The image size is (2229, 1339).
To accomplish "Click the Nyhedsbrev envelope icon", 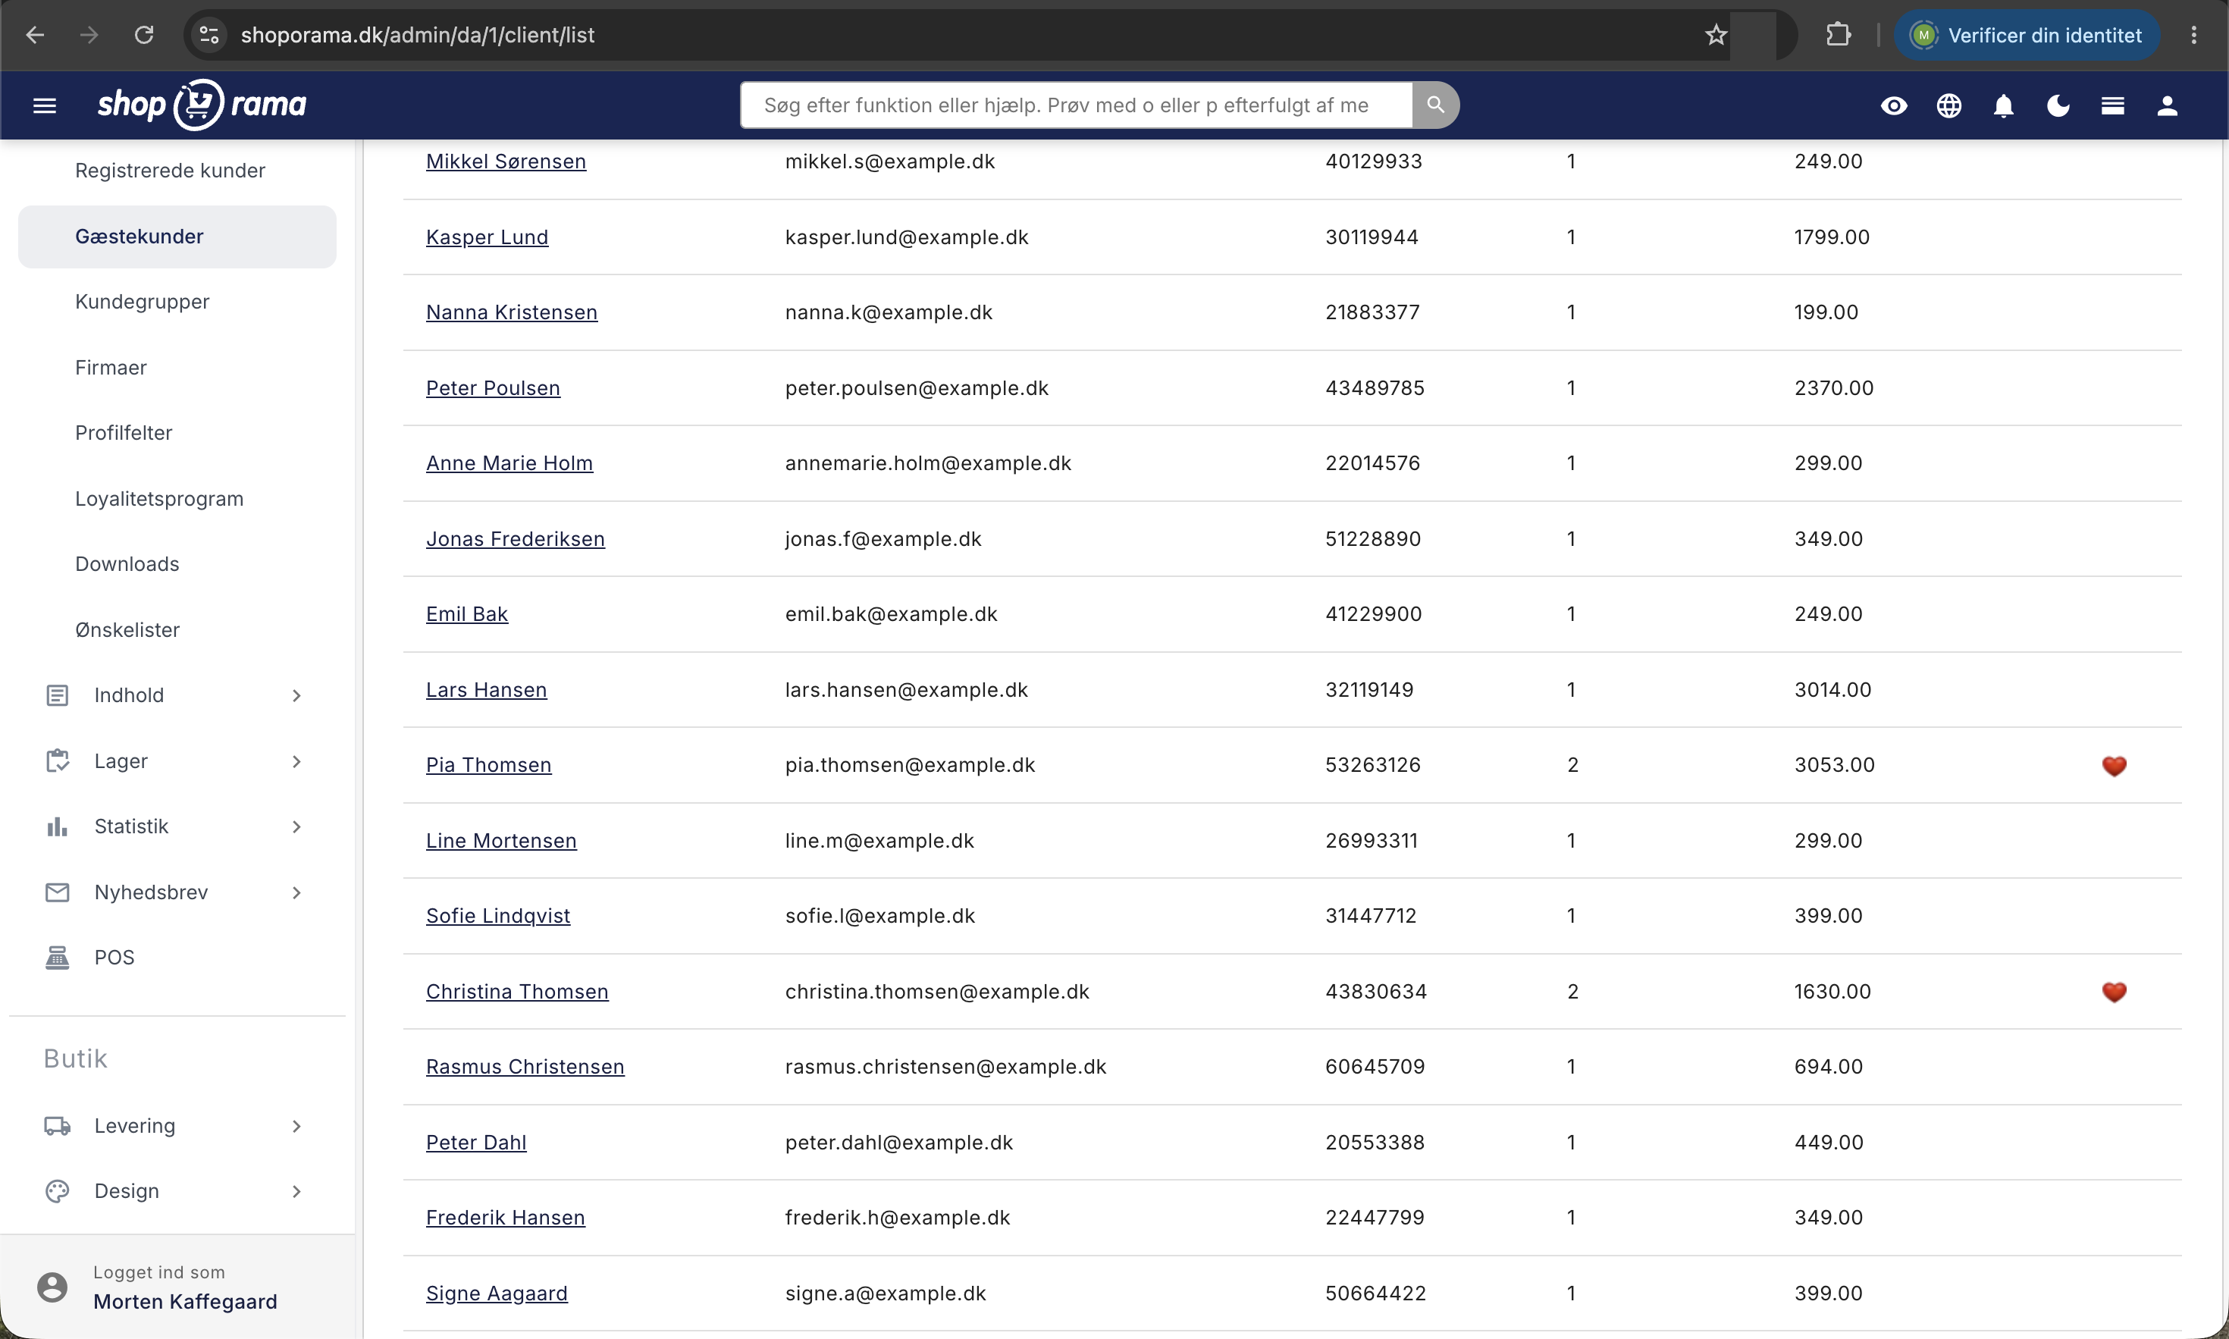I will coord(57,892).
